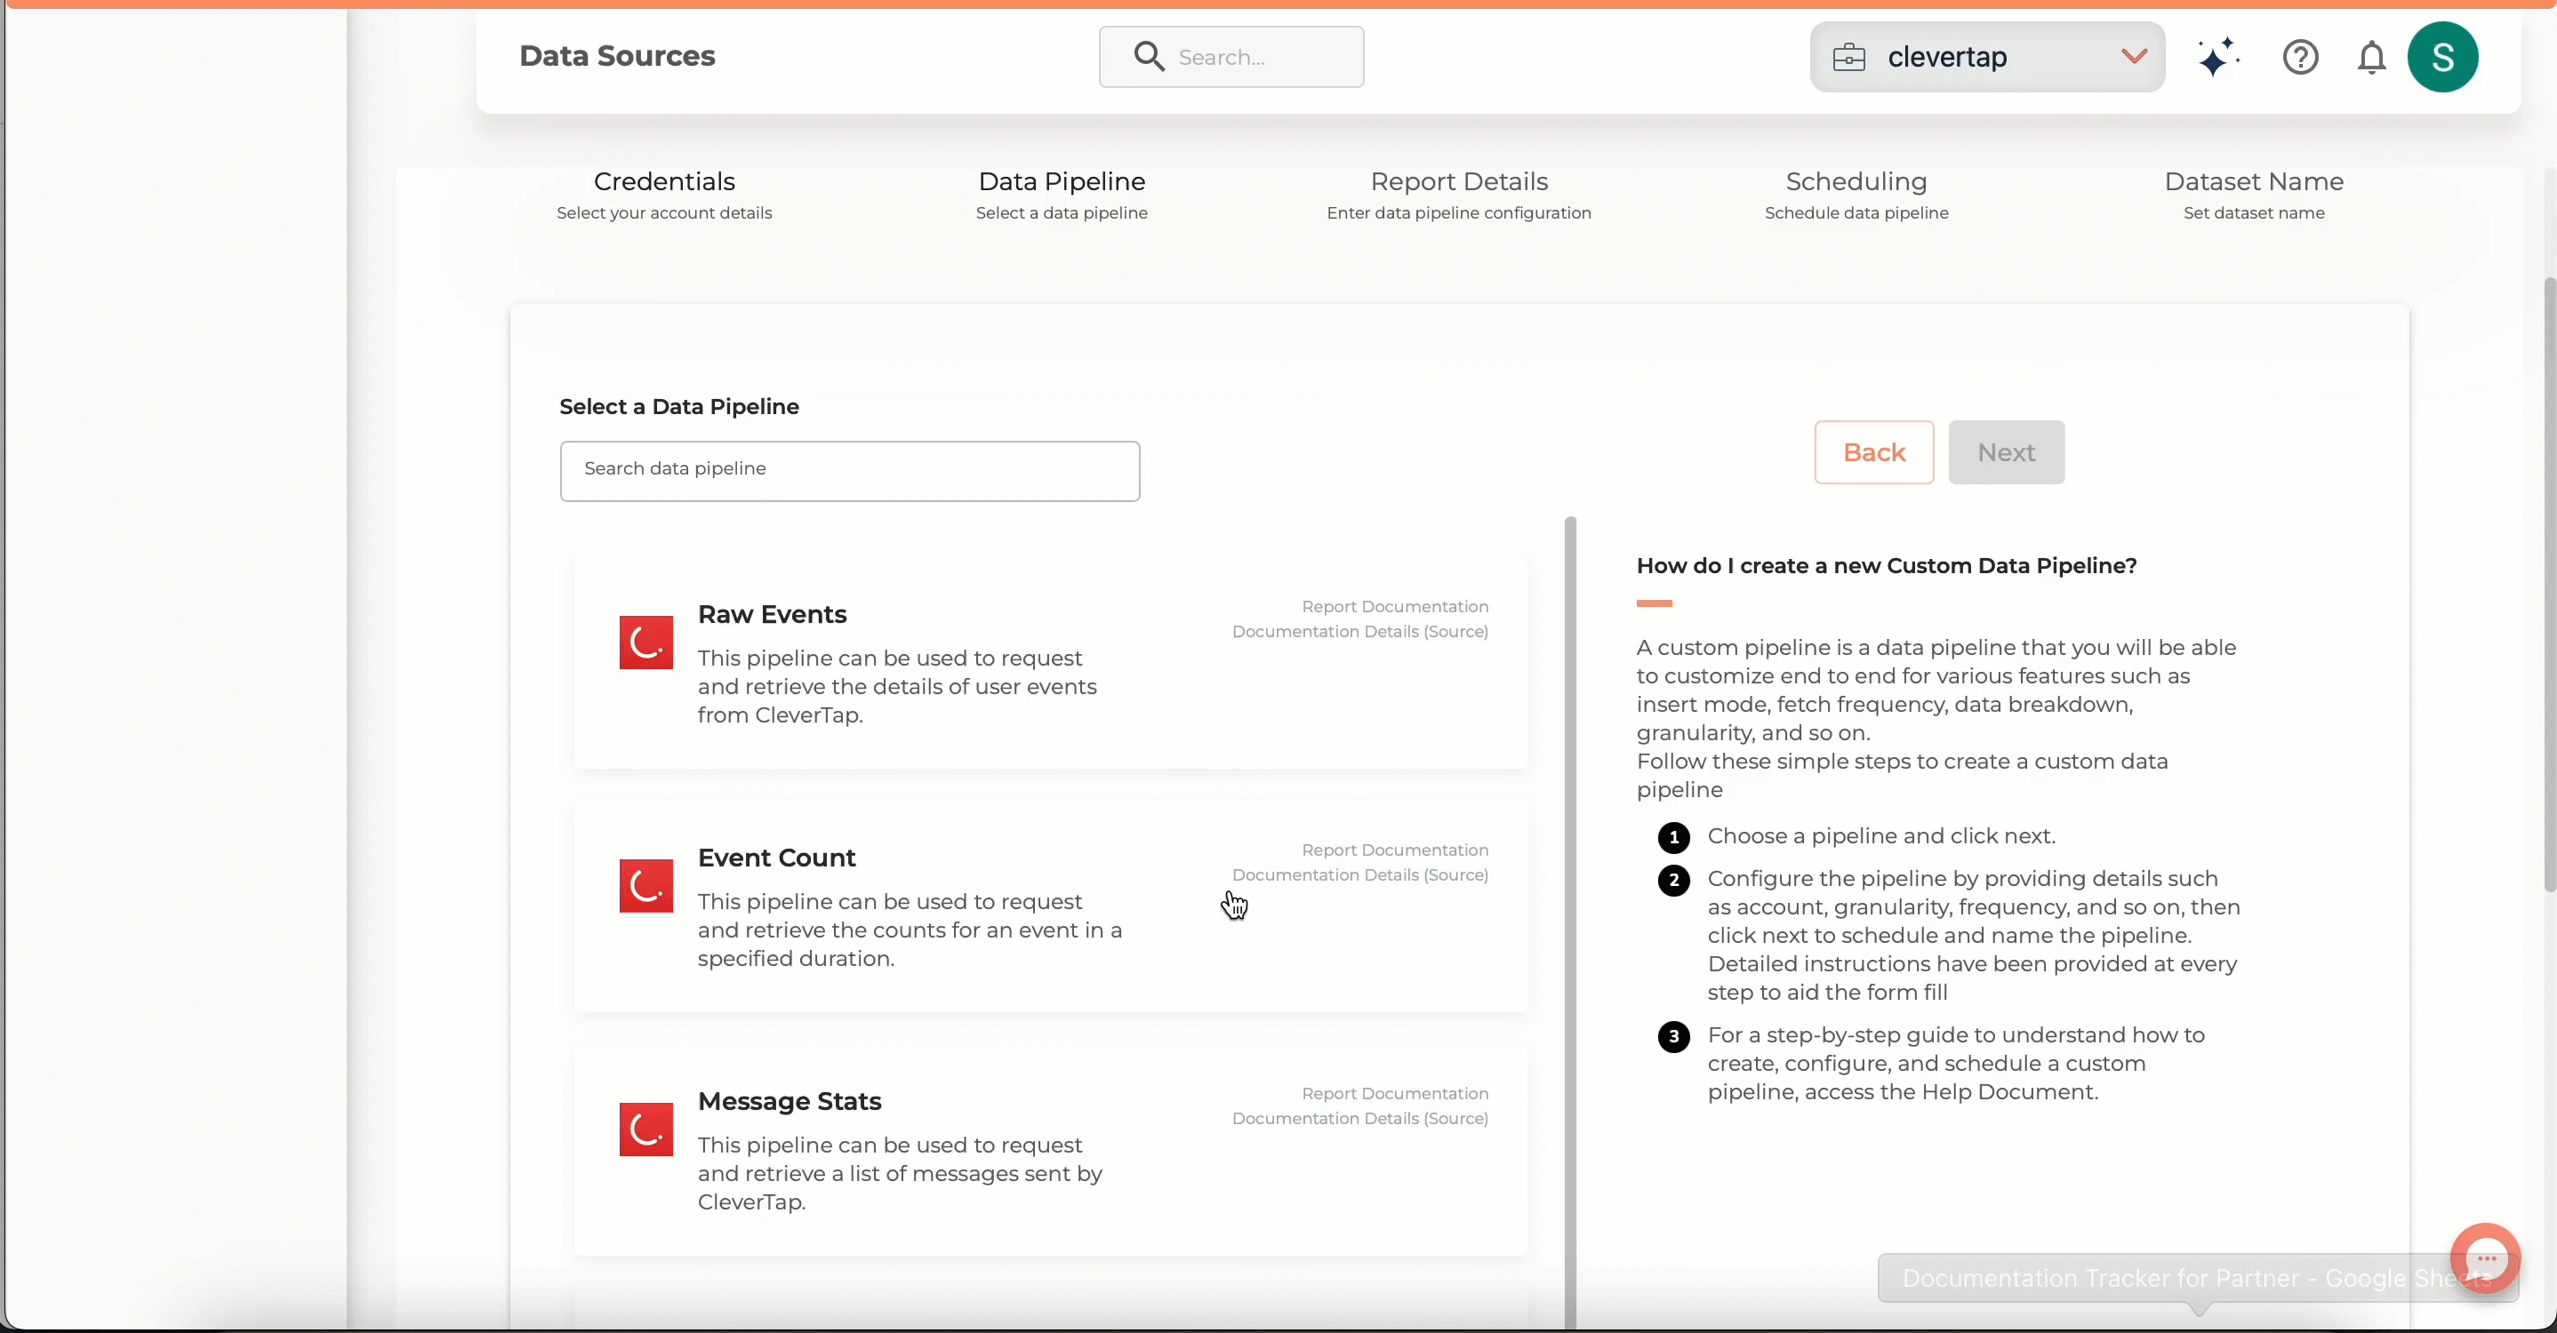The height and width of the screenshot is (1333, 2557).
Task: Open Message Stats Report Documentation link
Action: coord(1395,1093)
